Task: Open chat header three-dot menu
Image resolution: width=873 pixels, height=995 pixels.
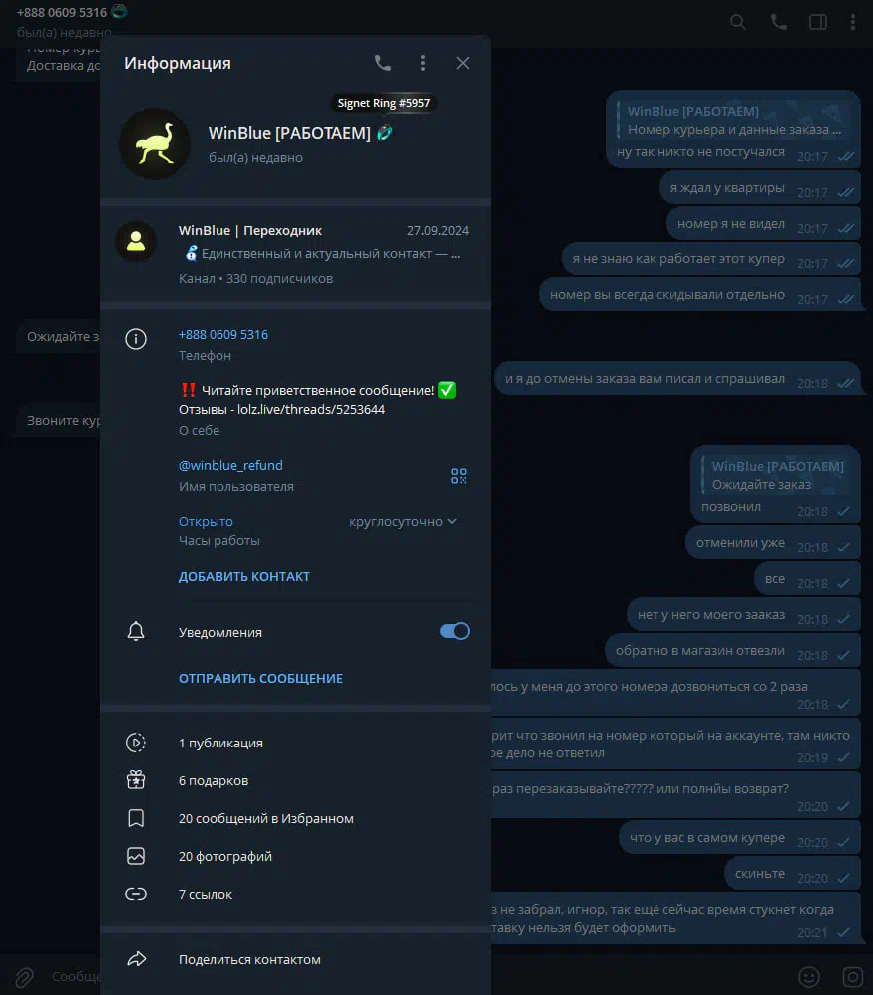Action: pos(852,22)
